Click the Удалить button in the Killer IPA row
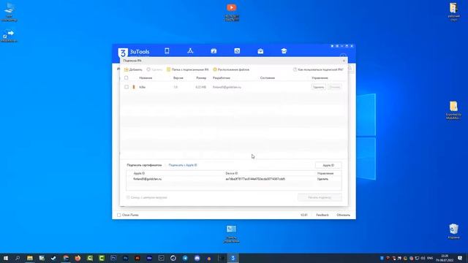The width and height of the screenshot is (468, 263). click(319, 87)
